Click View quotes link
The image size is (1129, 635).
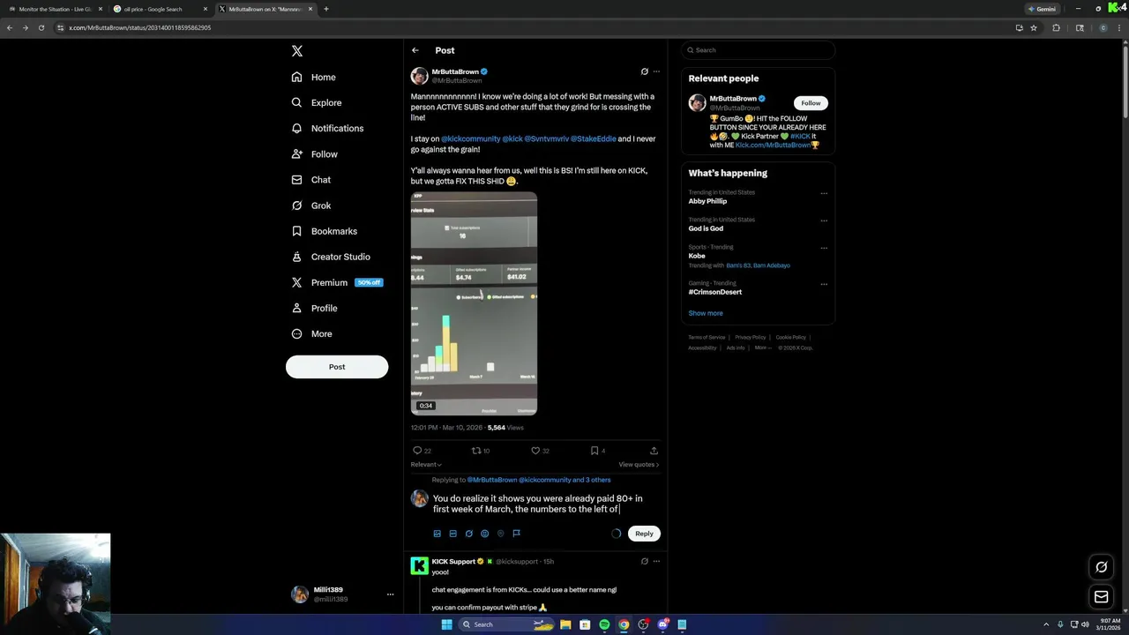639,465
